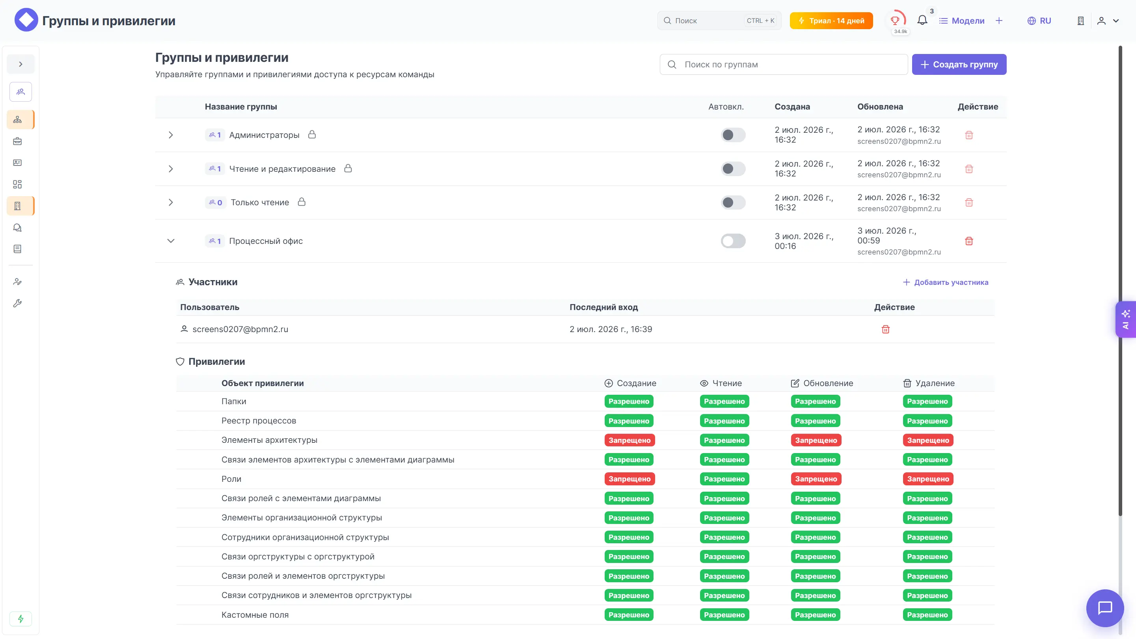
Task: Toggle Создание permission for Папки
Action: (628, 401)
